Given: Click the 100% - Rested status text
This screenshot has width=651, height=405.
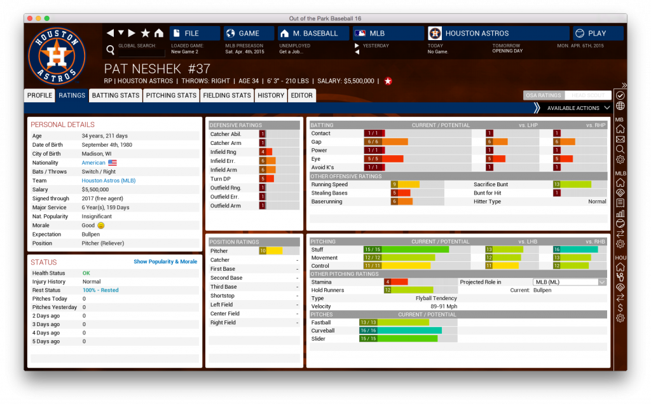Looking at the screenshot, I should pos(100,291).
